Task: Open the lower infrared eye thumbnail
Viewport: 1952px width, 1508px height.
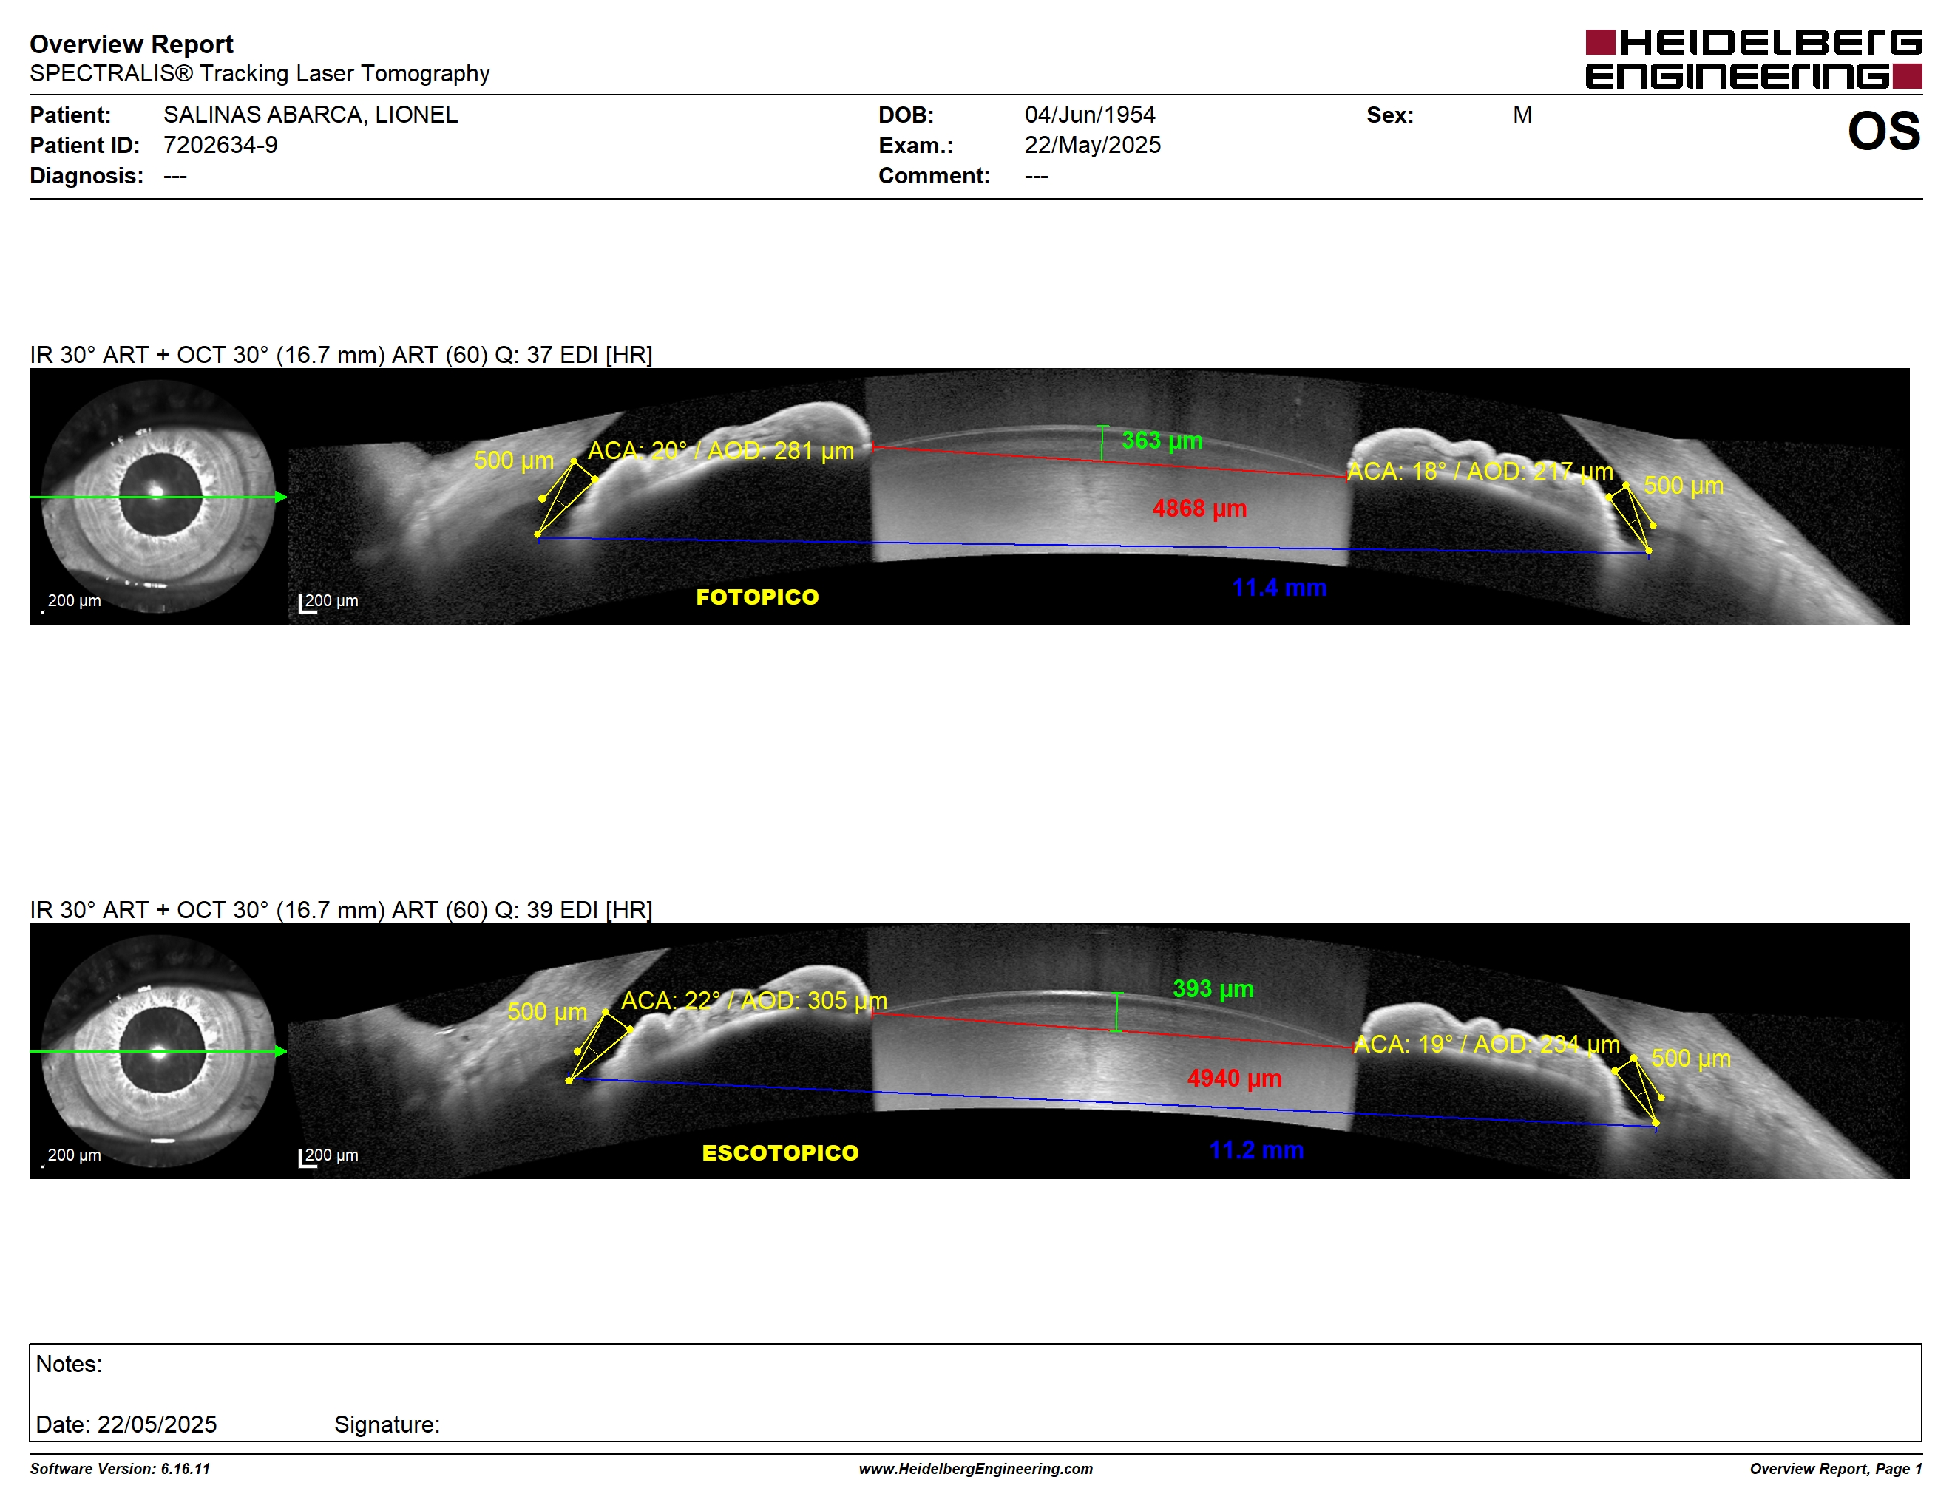Action: [x=158, y=1050]
